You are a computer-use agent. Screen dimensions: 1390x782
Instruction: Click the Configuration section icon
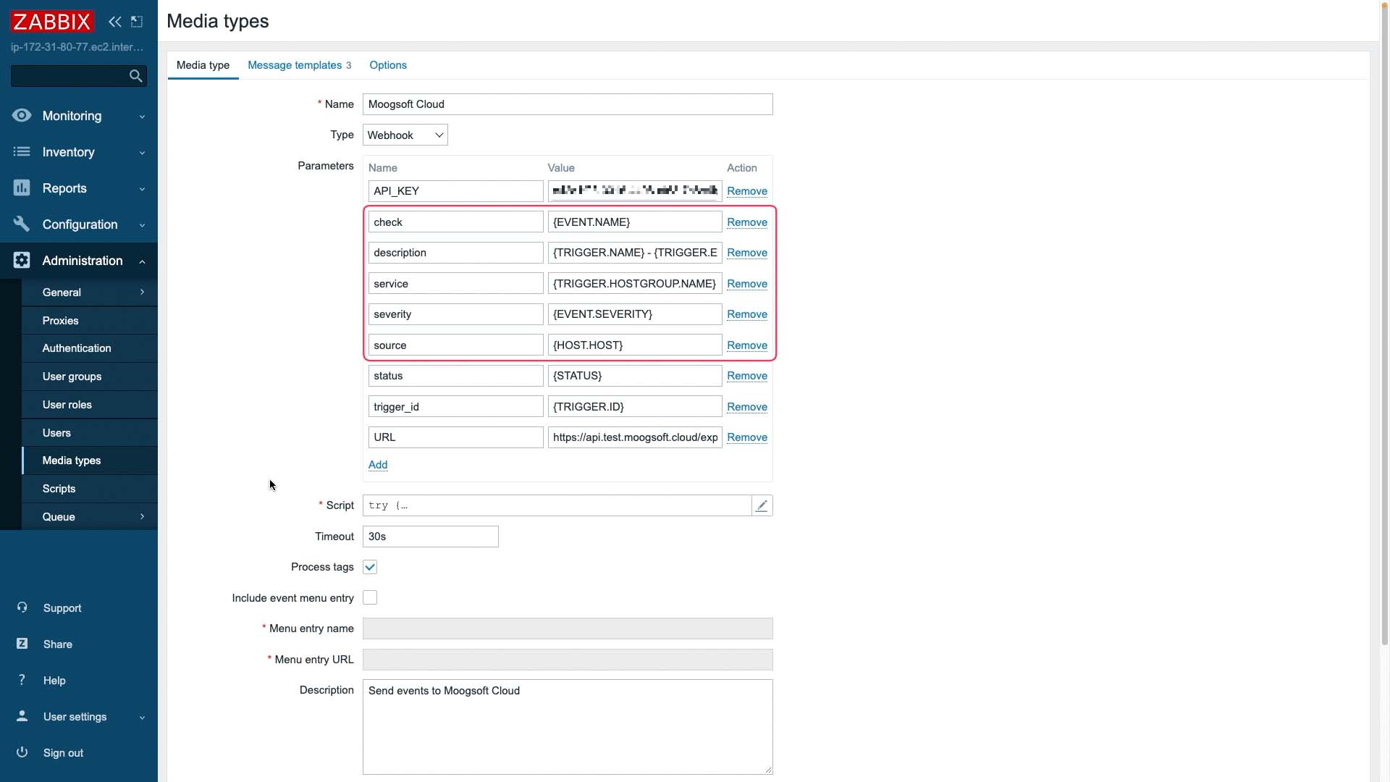[21, 224]
